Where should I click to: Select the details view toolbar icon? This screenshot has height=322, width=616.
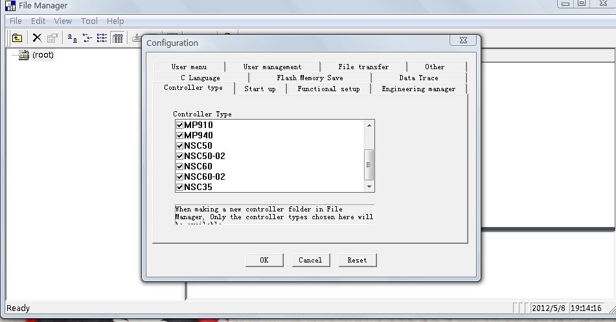point(117,38)
